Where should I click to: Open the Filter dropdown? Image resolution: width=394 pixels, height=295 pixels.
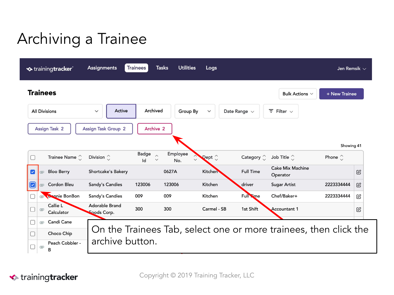pos(281,111)
